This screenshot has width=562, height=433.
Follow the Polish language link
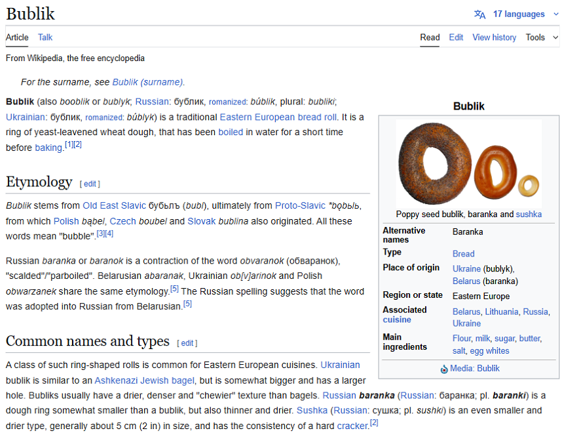pos(66,221)
